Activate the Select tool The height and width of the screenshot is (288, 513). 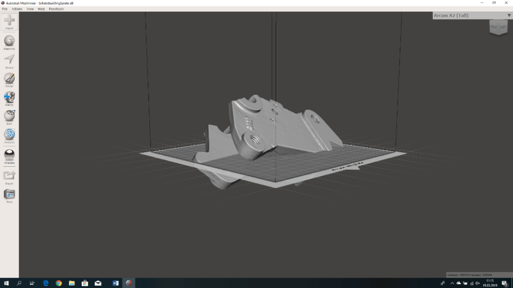9,60
